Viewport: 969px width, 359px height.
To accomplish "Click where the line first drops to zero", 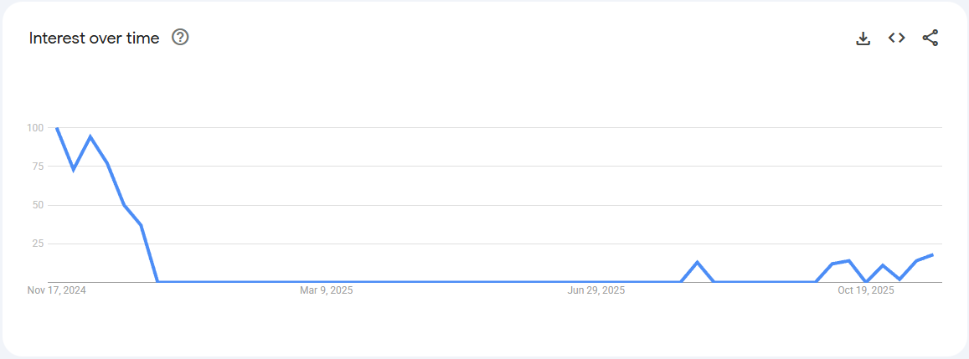I will pyautogui.click(x=157, y=281).
